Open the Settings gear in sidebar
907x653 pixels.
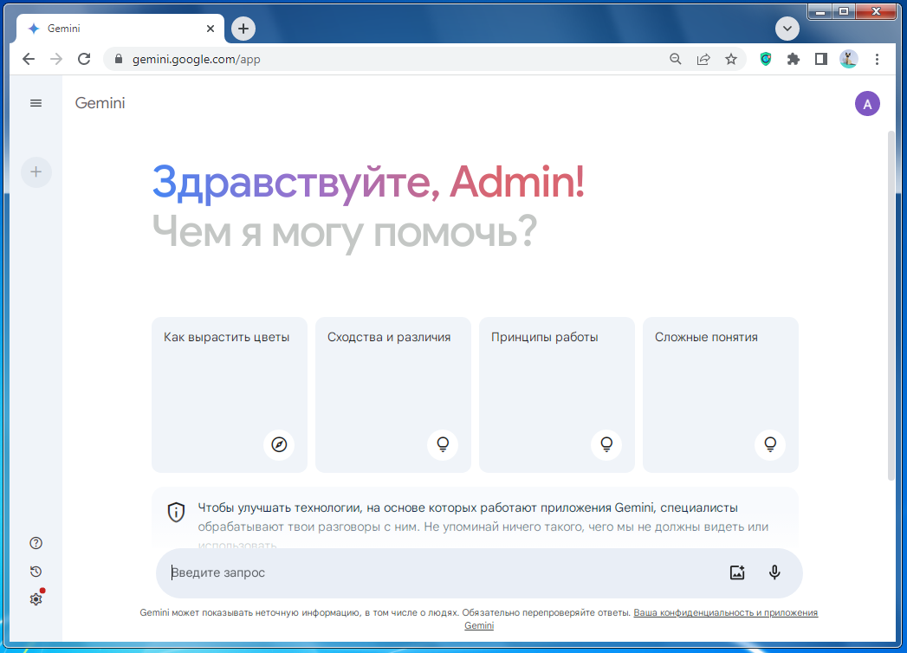point(36,598)
